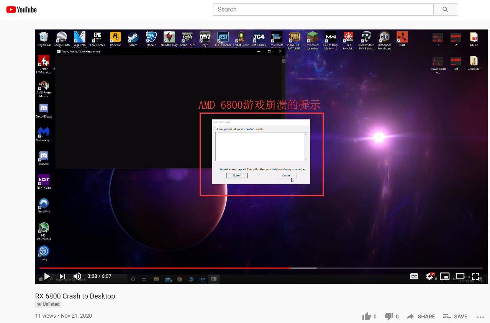Click the Cortana circle on the taskbar
The height and width of the screenshot is (323, 490).
click(133, 279)
